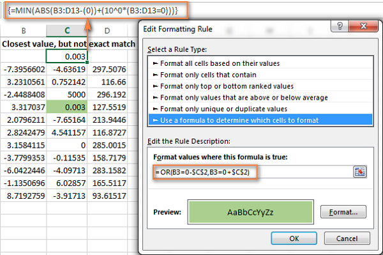
Task: Select the green highlighted 0.003 cell
Action: 66,107
